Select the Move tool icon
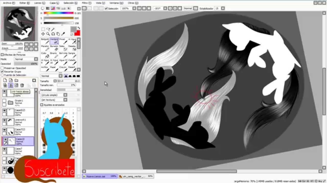Screen dimensions: 327x183 pos(43,34)
